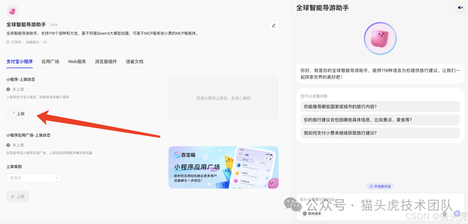Click the 百宝箱 小程序应用广场 banner
The image size is (468, 224).
224,167
